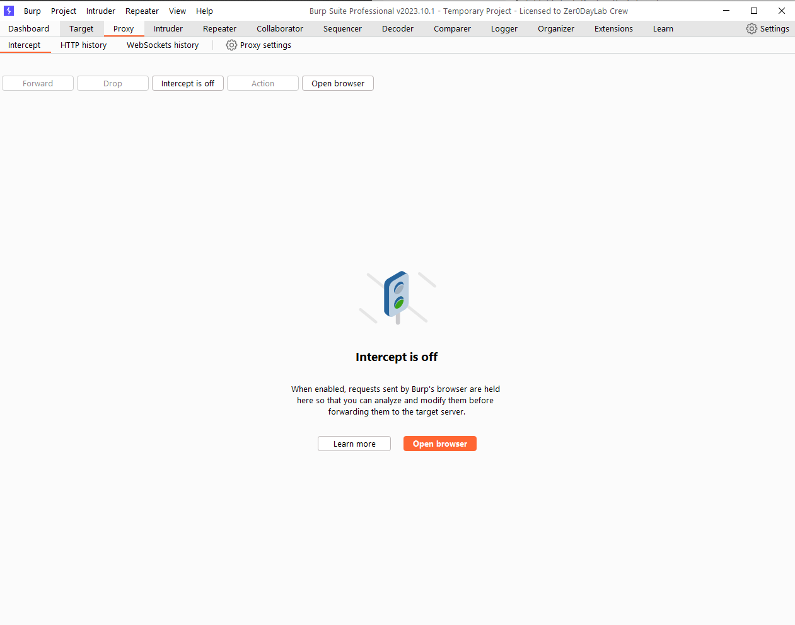Open the View menu
795x625 pixels.
pos(177,11)
